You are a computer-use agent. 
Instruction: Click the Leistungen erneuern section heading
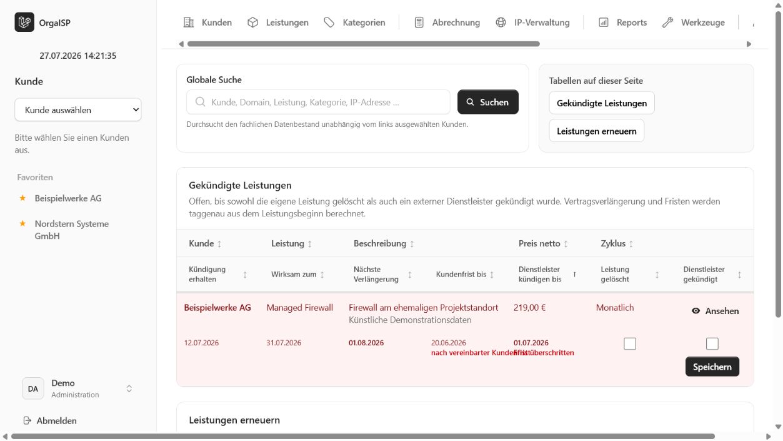tap(234, 420)
